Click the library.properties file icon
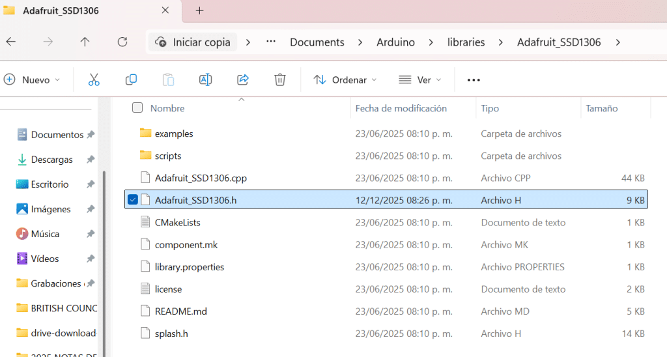667x357 pixels. (x=145, y=267)
